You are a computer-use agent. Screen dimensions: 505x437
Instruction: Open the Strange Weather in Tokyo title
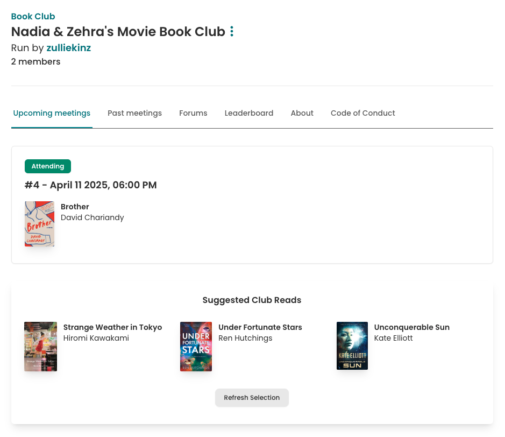112,327
